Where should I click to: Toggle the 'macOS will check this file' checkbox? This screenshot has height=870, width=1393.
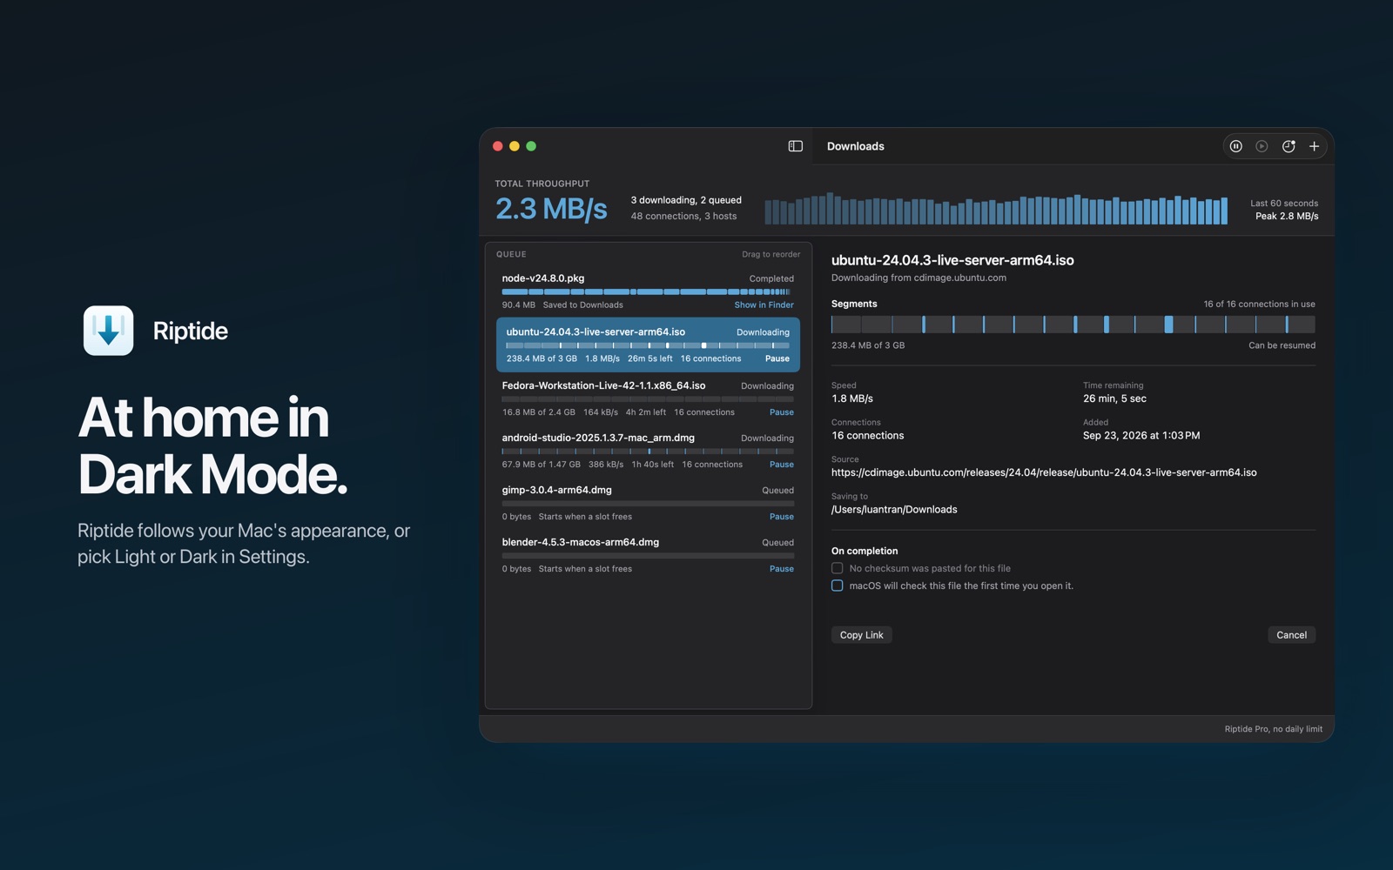[838, 586]
